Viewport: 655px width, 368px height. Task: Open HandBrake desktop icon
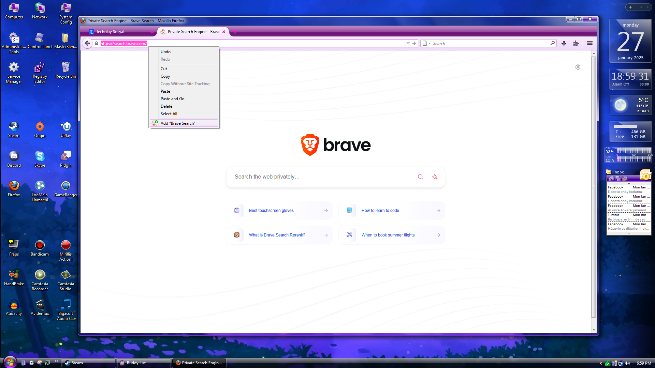(x=14, y=278)
